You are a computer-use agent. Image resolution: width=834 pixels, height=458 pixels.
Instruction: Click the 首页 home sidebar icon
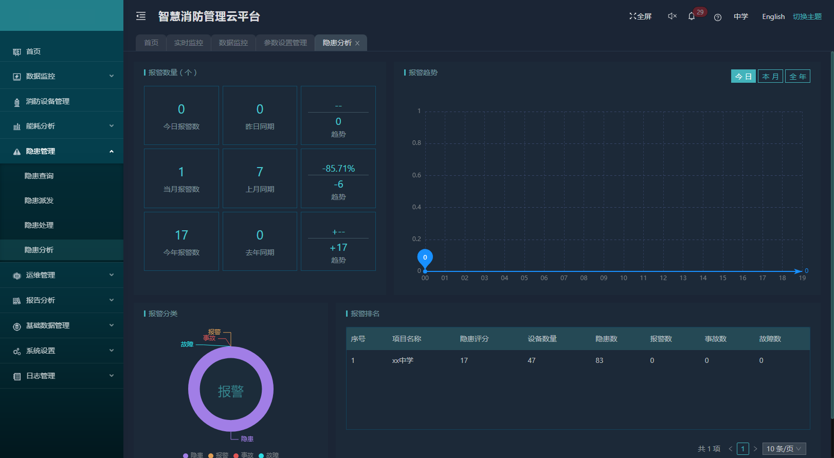17,52
